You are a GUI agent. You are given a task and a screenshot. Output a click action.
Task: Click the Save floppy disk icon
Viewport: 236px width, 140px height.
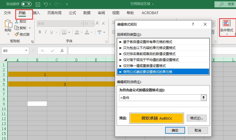pyautogui.click(x=38, y=4)
